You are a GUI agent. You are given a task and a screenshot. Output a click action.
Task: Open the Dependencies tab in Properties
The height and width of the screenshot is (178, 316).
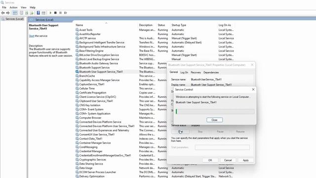[x=211, y=72]
